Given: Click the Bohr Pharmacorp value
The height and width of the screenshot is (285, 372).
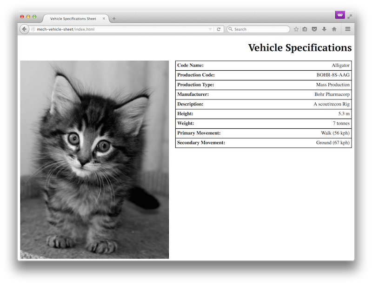Looking at the screenshot, I should [x=332, y=94].
